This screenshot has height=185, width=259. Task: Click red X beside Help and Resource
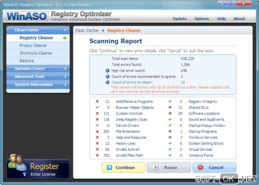tap(97, 137)
